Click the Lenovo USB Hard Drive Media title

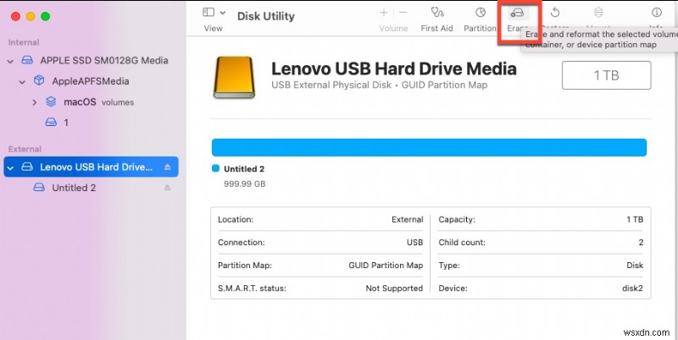click(x=393, y=69)
